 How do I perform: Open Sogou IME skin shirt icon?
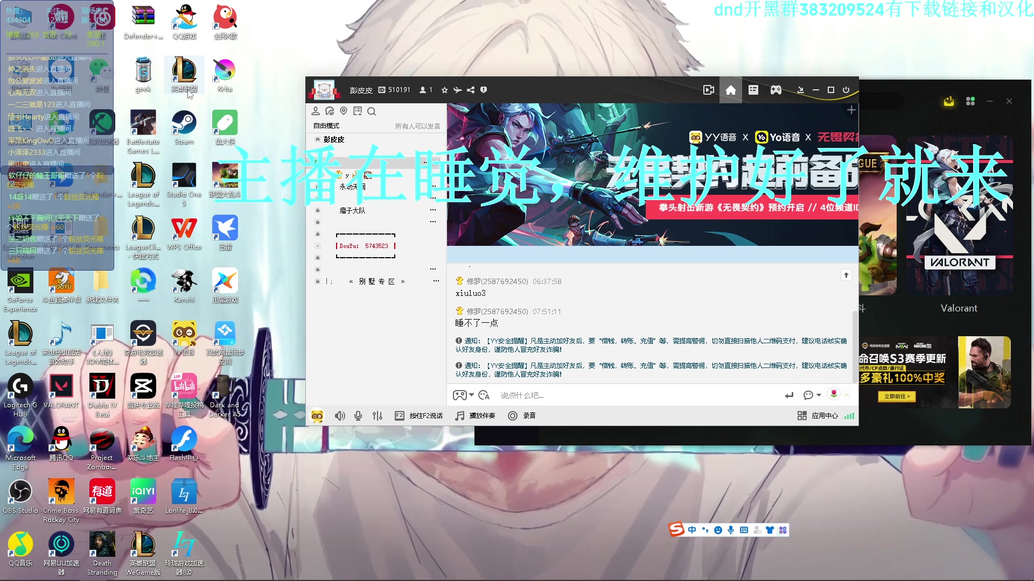click(770, 530)
